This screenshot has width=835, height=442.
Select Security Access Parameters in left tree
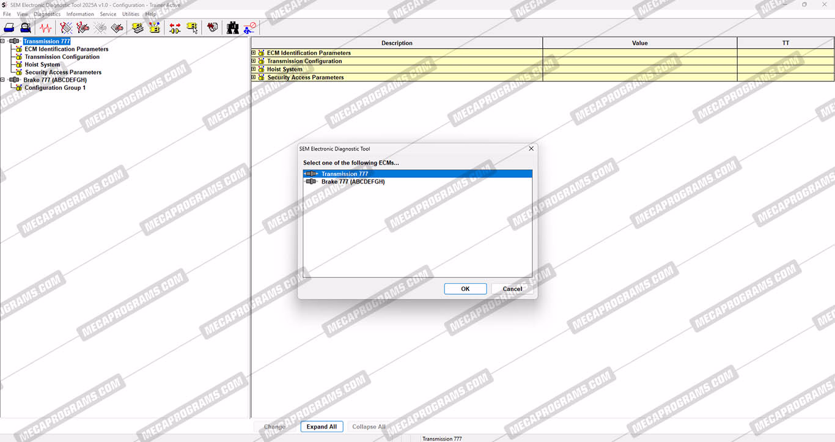coord(63,72)
